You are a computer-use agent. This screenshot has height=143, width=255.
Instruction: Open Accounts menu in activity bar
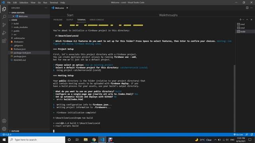point(4,121)
